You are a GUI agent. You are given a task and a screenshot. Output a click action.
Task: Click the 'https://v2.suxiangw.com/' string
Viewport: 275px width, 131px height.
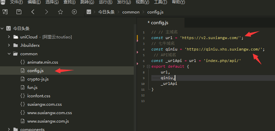[x=210, y=38]
